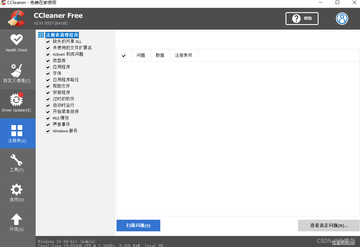Toggle Windows Services (Windows 服务) checkbox

pos(48,131)
